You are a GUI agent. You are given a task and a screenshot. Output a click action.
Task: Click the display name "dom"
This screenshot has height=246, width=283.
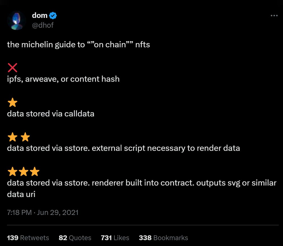[x=40, y=15]
